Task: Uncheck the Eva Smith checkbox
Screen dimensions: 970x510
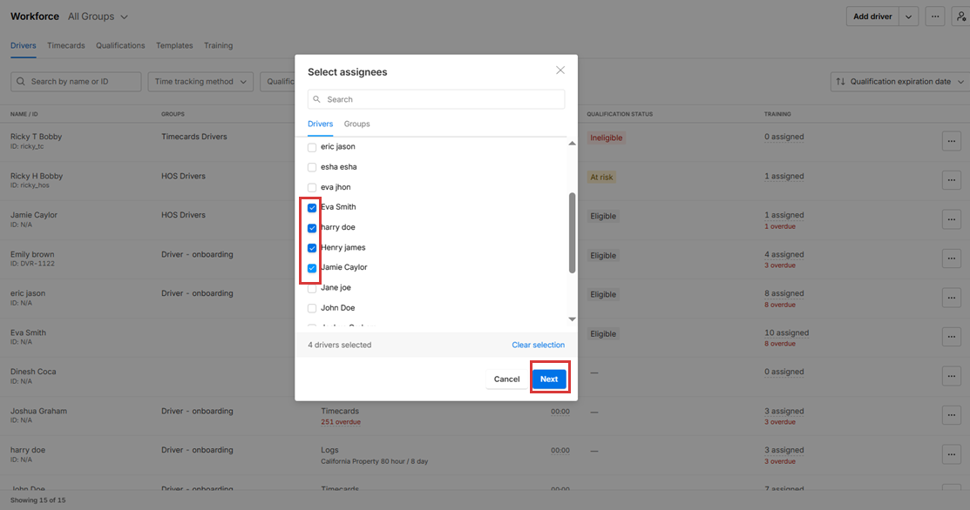Action: point(312,208)
